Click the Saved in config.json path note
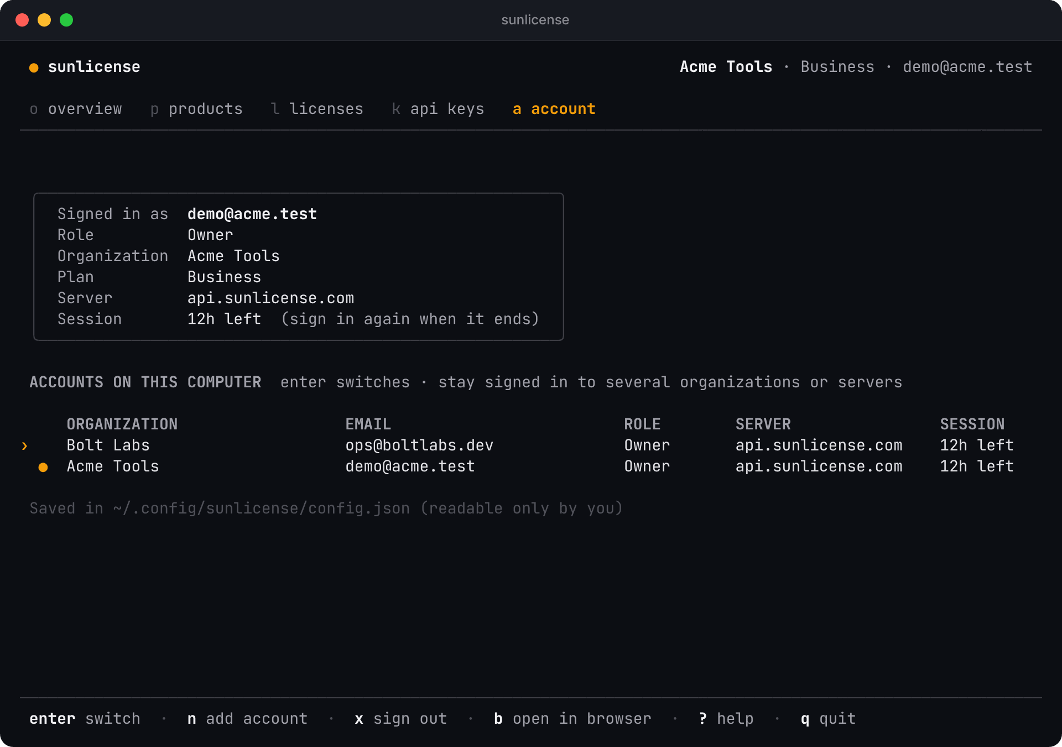The height and width of the screenshot is (747, 1062). click(326, 509)
